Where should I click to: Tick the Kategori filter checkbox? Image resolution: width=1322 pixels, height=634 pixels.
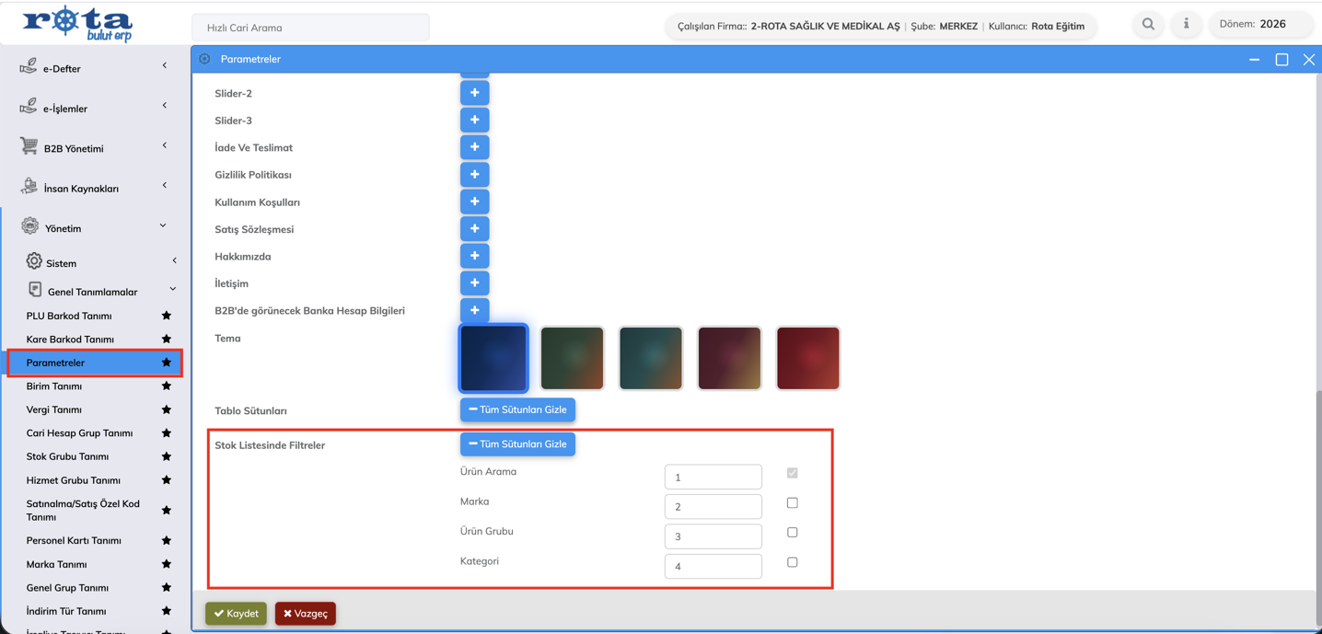click(x=792, y=562)
